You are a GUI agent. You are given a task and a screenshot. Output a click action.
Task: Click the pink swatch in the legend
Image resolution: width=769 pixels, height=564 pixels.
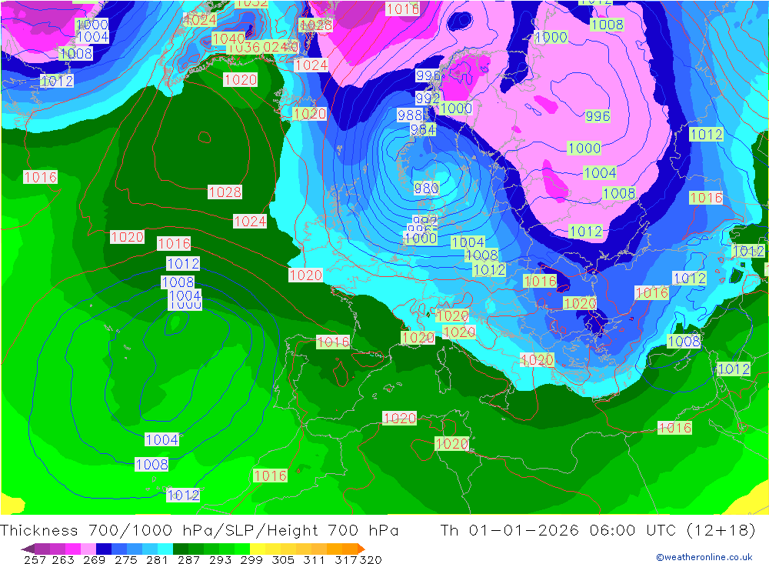click(88, 549)
